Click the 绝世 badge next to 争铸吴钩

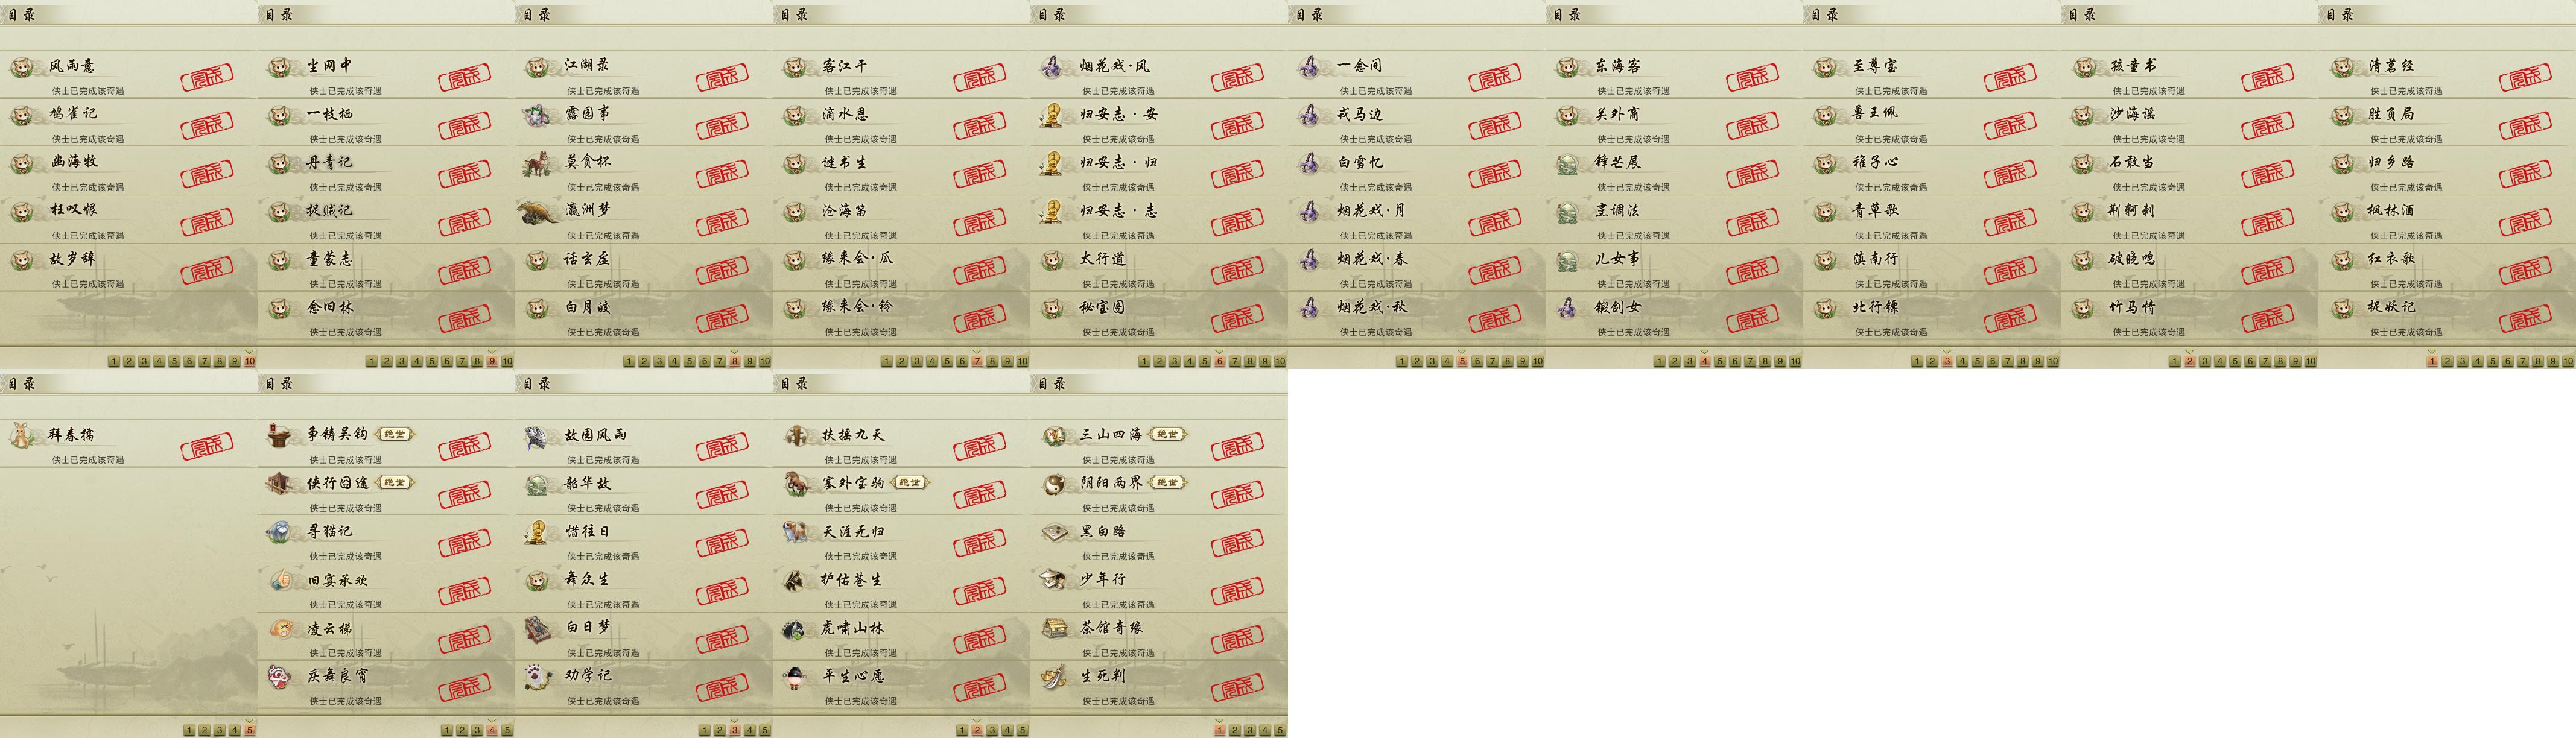[x=396, y=435]
